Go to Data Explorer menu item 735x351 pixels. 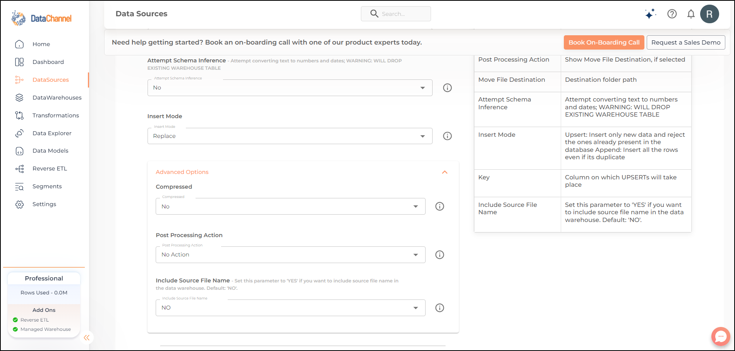52,133
